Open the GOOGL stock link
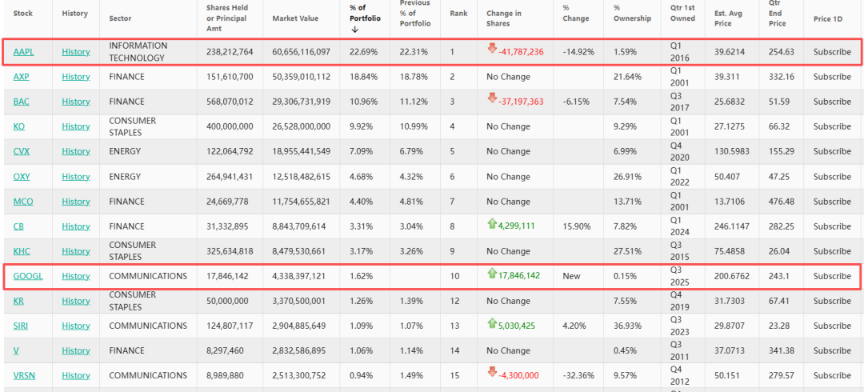The width and height of the screenshot is (864, 392). point(28,276)
